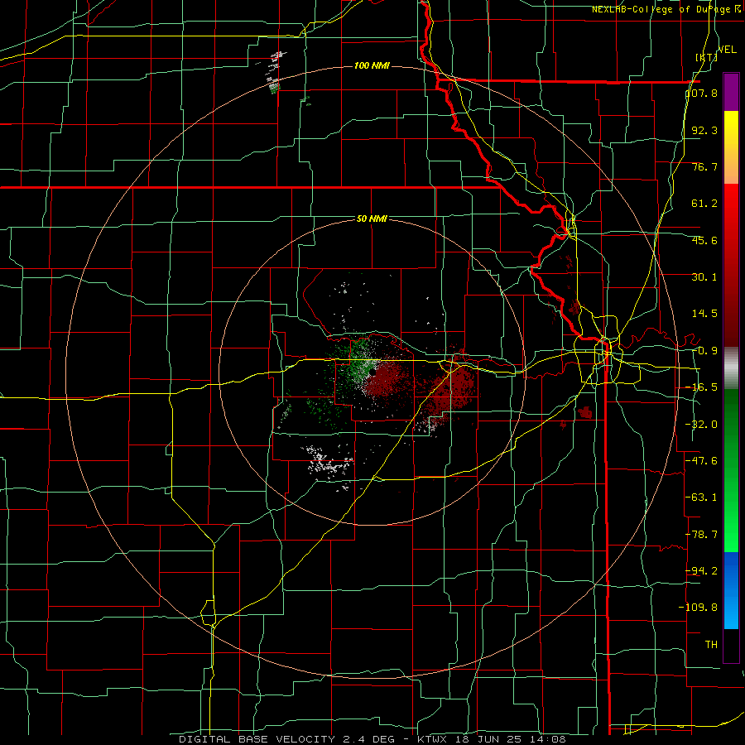Image resolution: width=745 pixels, height=745 pixels.
Task: Click the VEL scale title
Action: click(727, 50)
